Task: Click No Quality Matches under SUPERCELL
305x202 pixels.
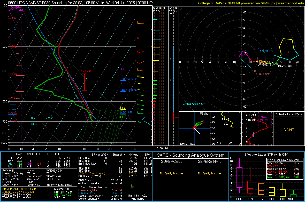Action: point(172,173)
